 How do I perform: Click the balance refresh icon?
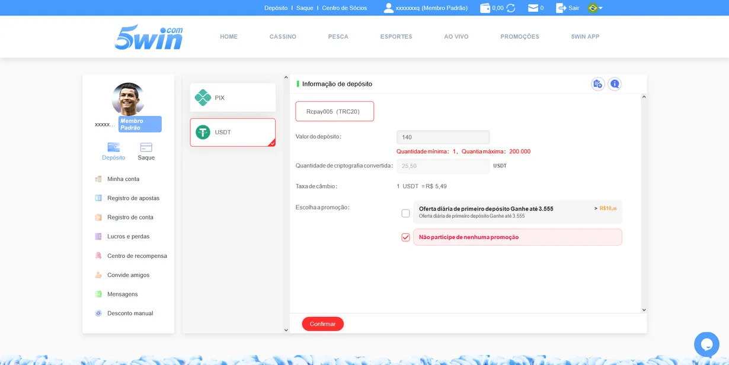point(511,8)
